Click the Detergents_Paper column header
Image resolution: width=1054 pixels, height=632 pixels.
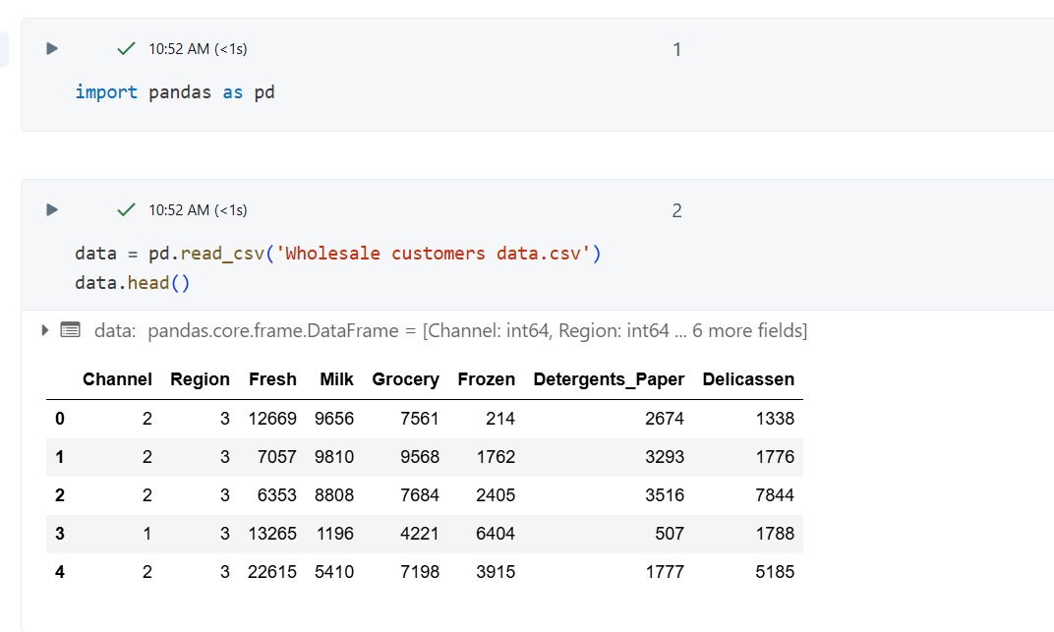click(x=609, y=379)
